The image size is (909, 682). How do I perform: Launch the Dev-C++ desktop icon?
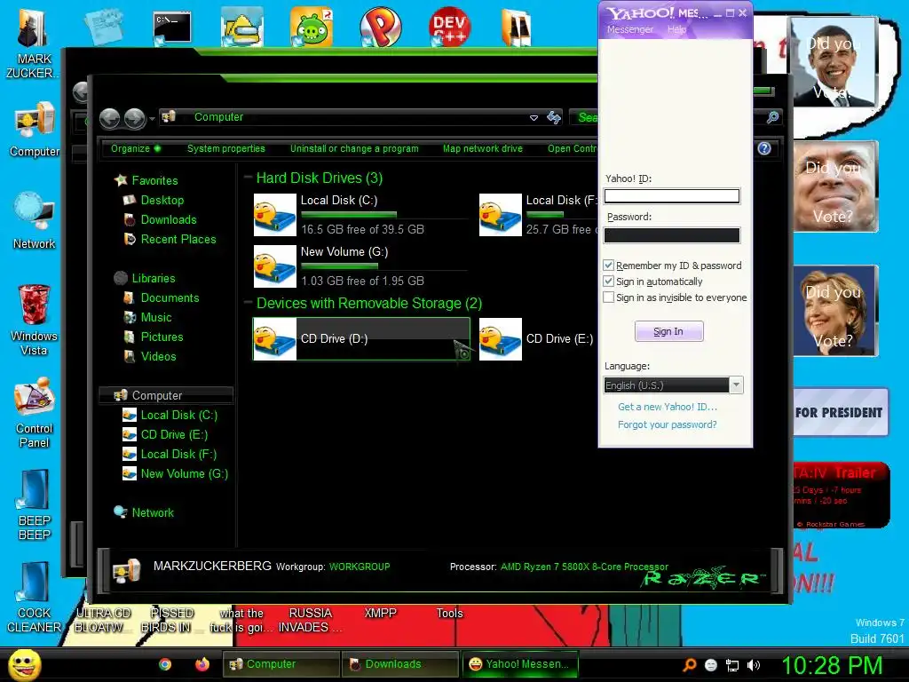click(450, 27)
